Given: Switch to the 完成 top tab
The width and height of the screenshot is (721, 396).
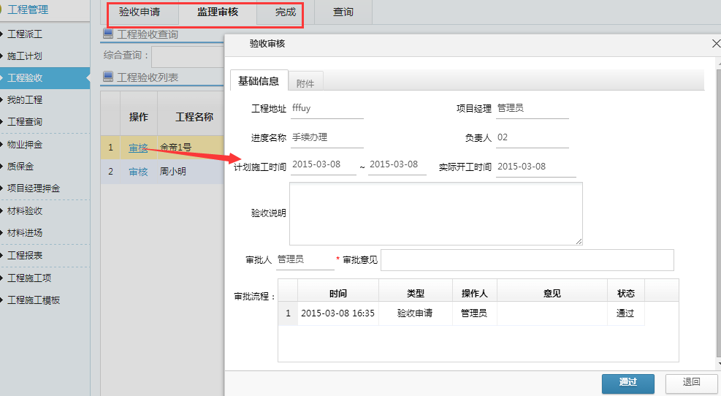Looking at the screenshot, I should (x=286, y=12).
